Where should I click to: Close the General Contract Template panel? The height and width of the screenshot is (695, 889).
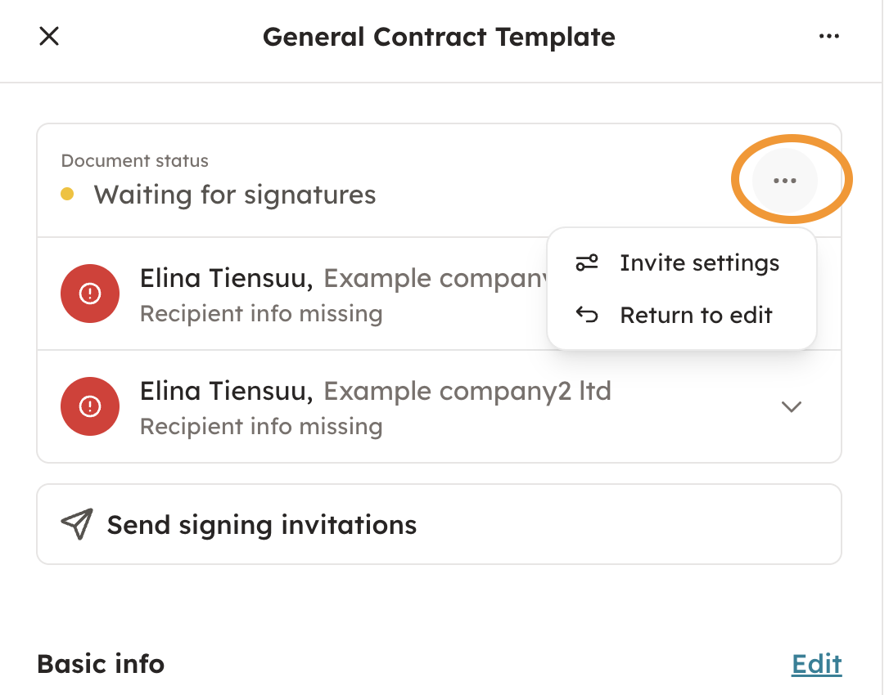point(49,37)
